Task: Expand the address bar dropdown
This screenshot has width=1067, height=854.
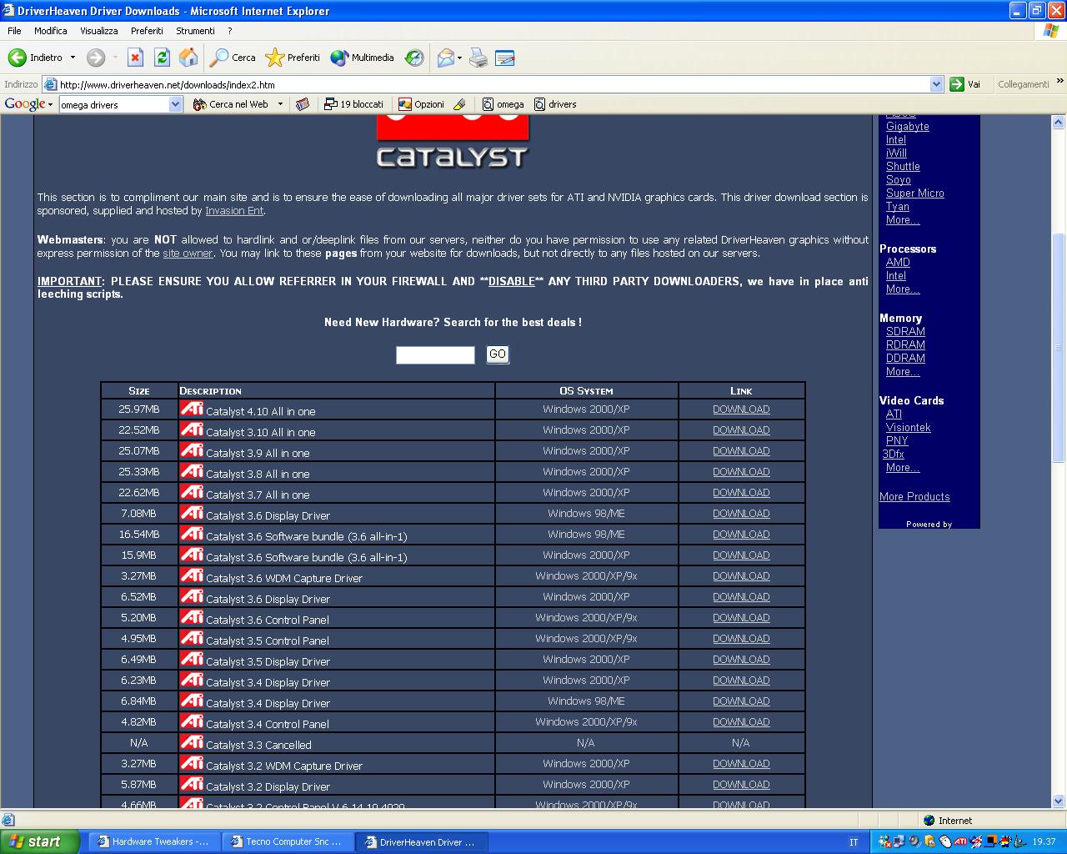Action: coord(936,84)
